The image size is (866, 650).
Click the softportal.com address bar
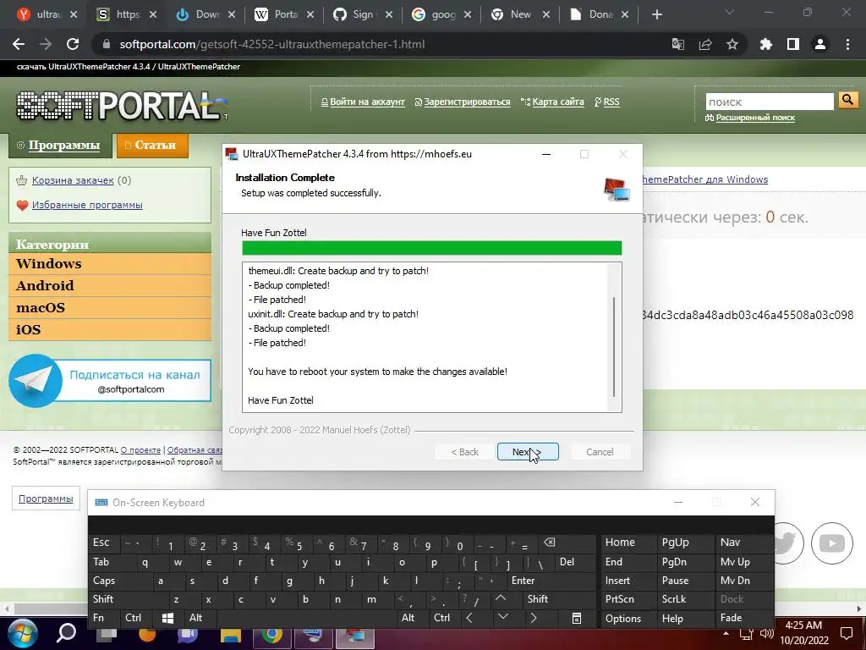click(x=381, y=44)
